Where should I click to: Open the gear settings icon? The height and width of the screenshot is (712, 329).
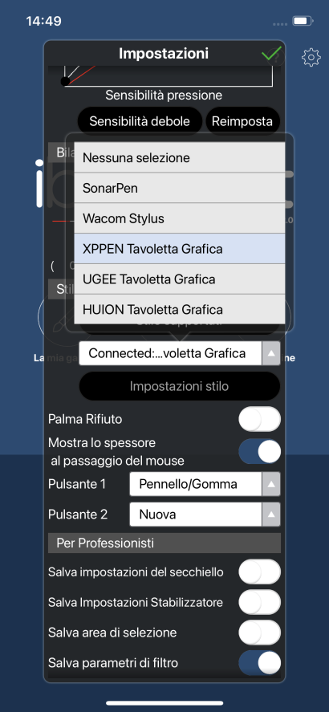pyautogui.click(x=311, y=57)
